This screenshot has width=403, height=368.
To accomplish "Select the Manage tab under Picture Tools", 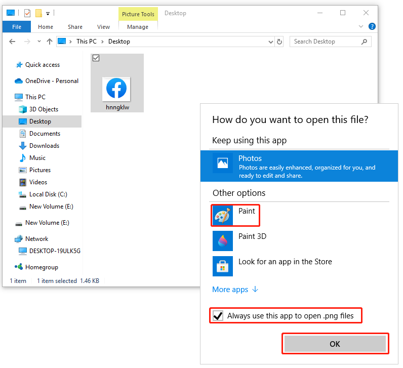I will [138, 27].
